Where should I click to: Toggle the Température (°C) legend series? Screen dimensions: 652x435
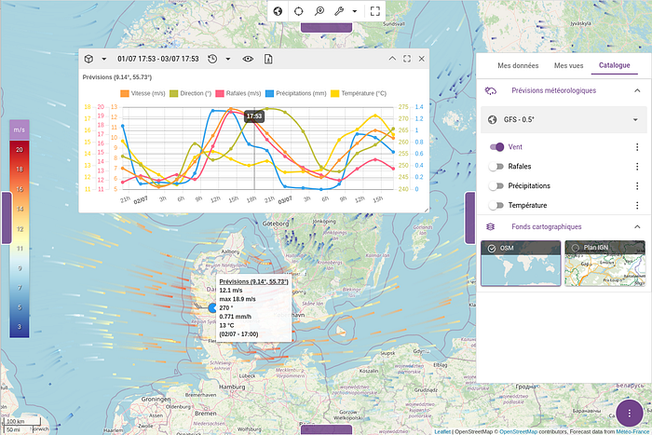359,93
